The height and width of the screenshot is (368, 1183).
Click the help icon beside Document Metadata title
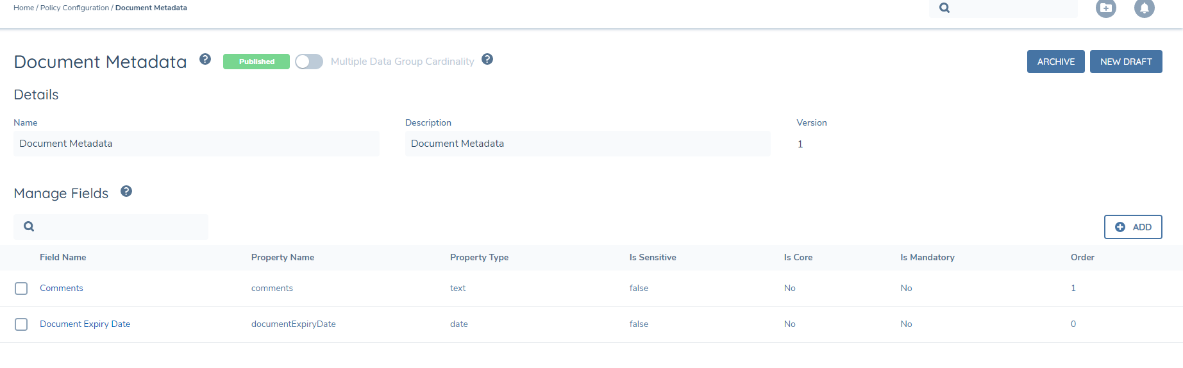(x=205, y=60)
